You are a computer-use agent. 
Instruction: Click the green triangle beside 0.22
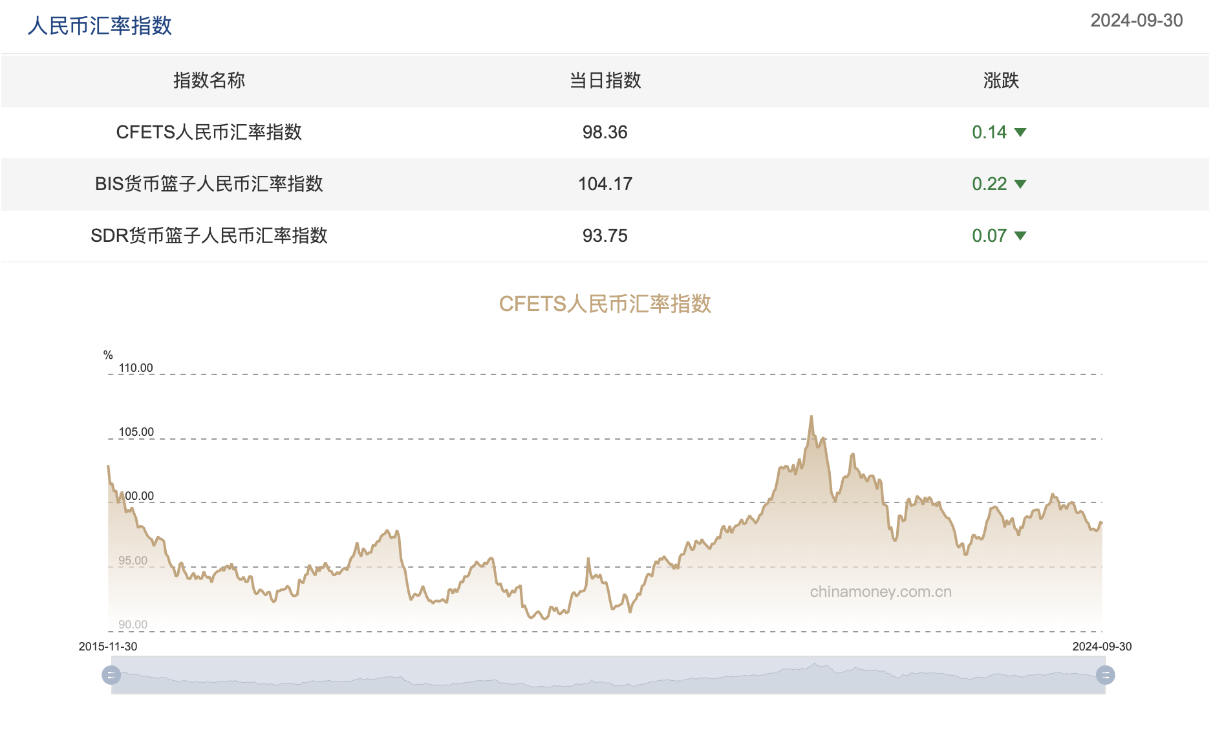pos(1022,184)
